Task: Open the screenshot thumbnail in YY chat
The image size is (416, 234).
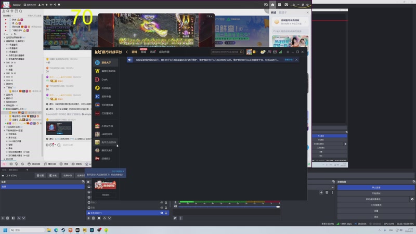Action: point(59,128)
